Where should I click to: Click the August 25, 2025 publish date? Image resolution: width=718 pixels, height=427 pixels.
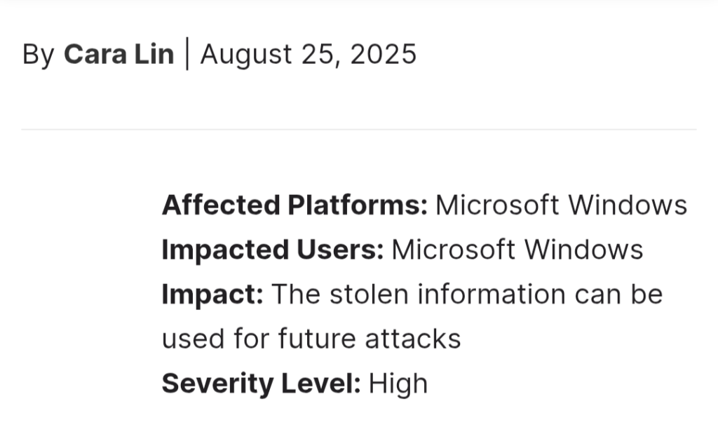[309, 54]
